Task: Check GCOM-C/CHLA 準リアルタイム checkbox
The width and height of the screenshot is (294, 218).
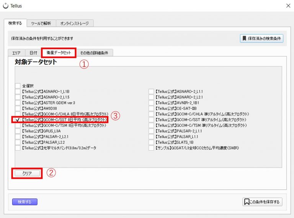Action: click(x=151, y=114)
